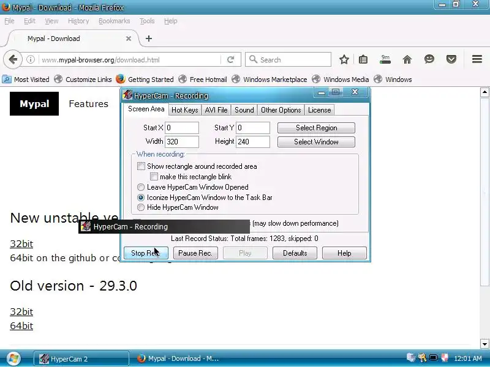This screenshot has width=490, height=367.
Task: Click the Windows Start orb
Action: (13, 358)
